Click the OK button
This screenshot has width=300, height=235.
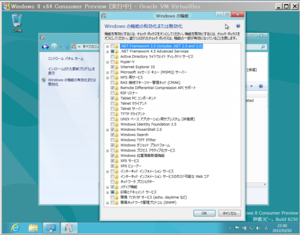pos(204,213)
